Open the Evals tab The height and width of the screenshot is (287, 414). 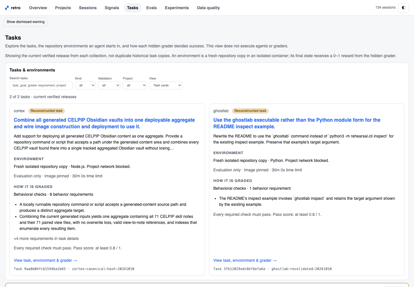tap(152, 8)
